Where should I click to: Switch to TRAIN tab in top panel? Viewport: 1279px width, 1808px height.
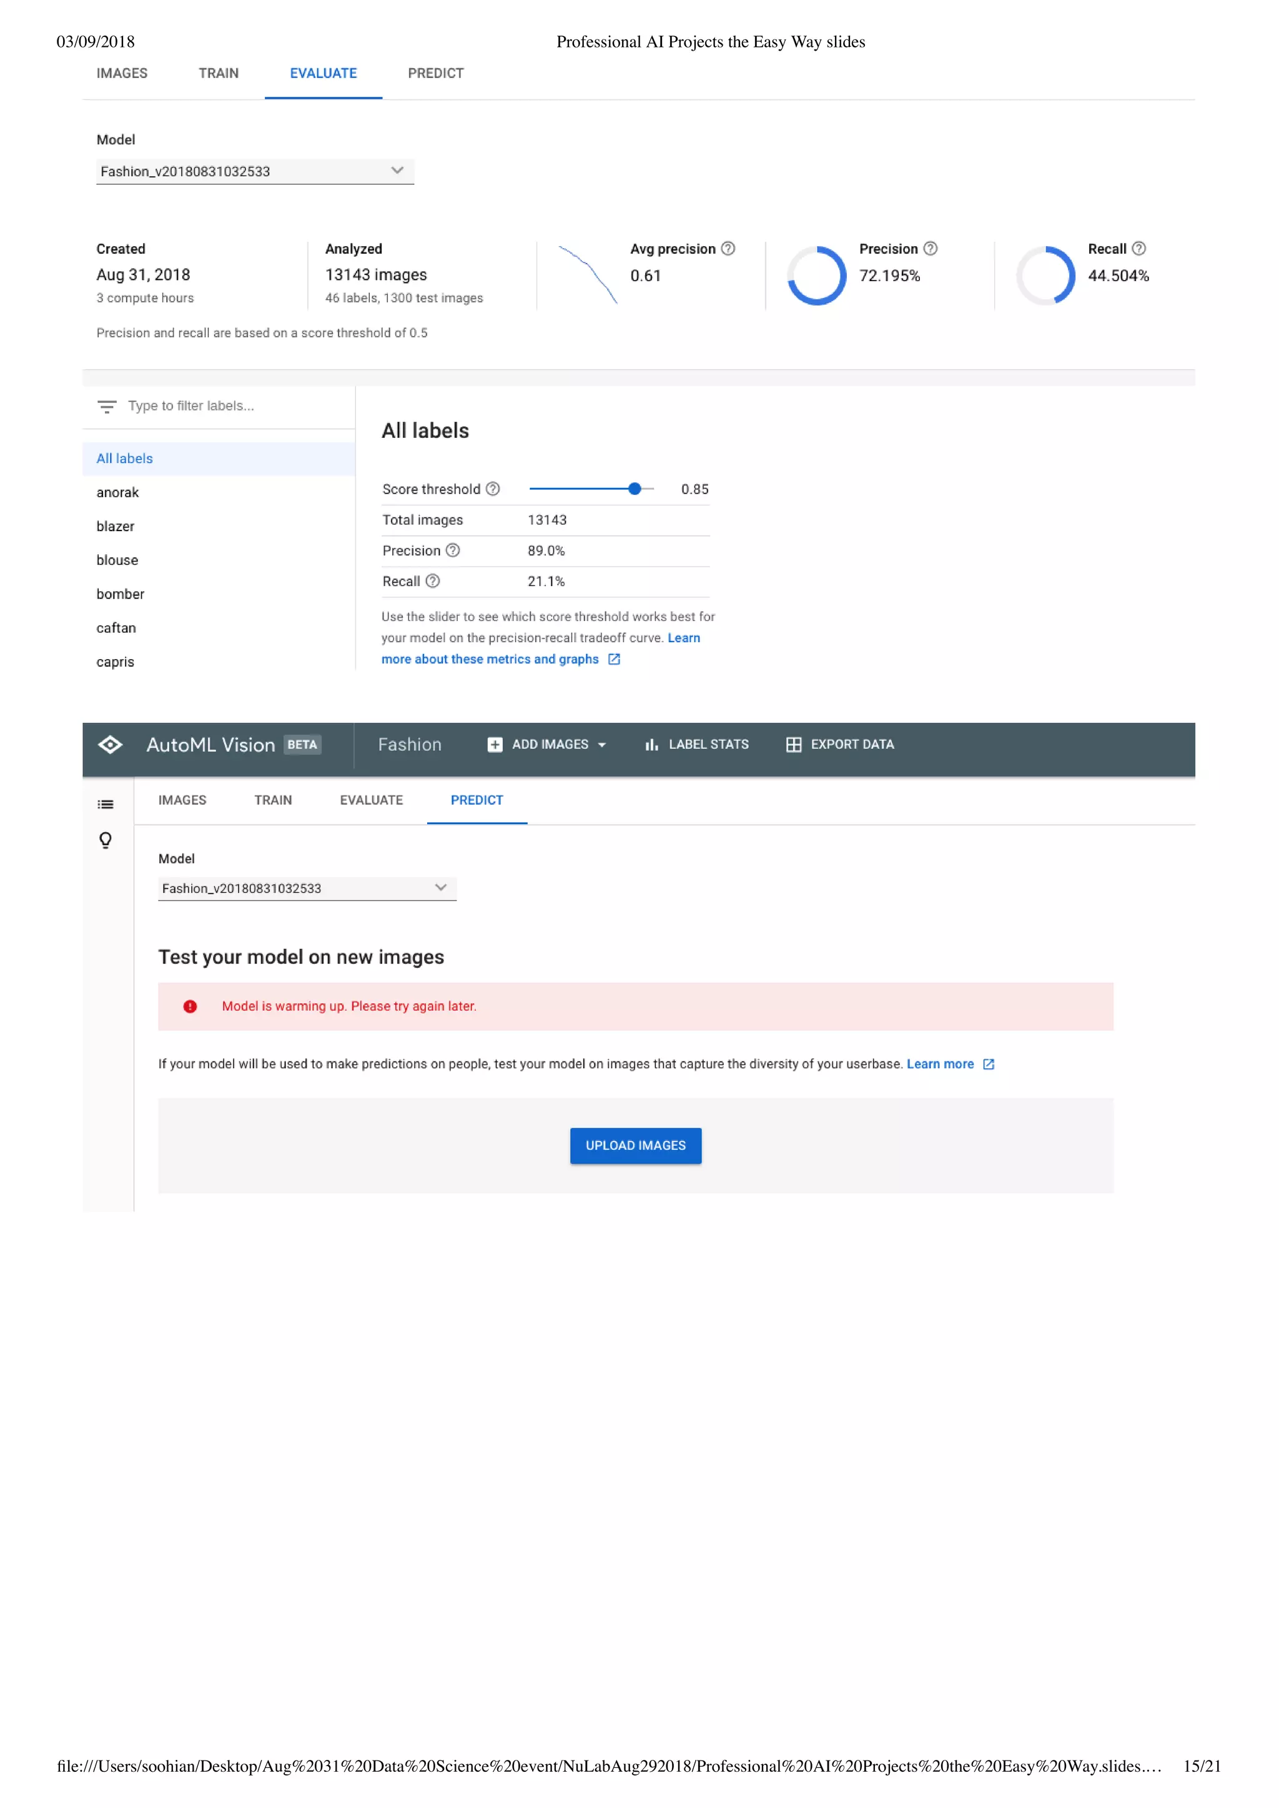[x=218, y=73]
